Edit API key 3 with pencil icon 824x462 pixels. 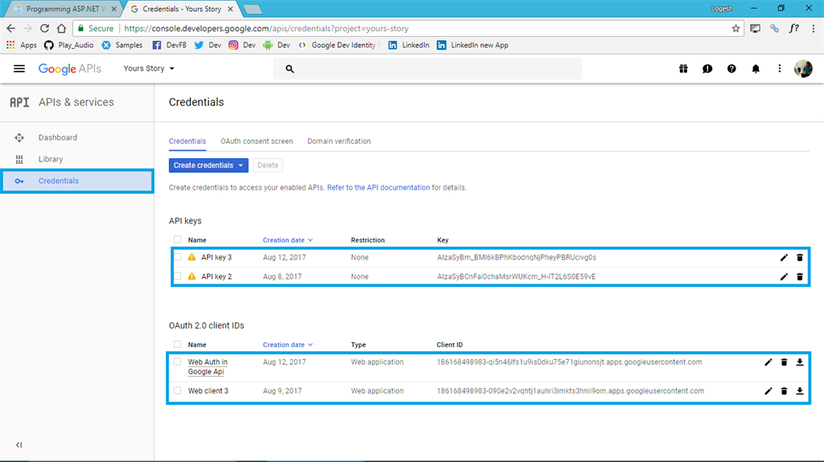coord(784,257)
